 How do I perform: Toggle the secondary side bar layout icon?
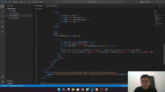click(x=146, y=2)
